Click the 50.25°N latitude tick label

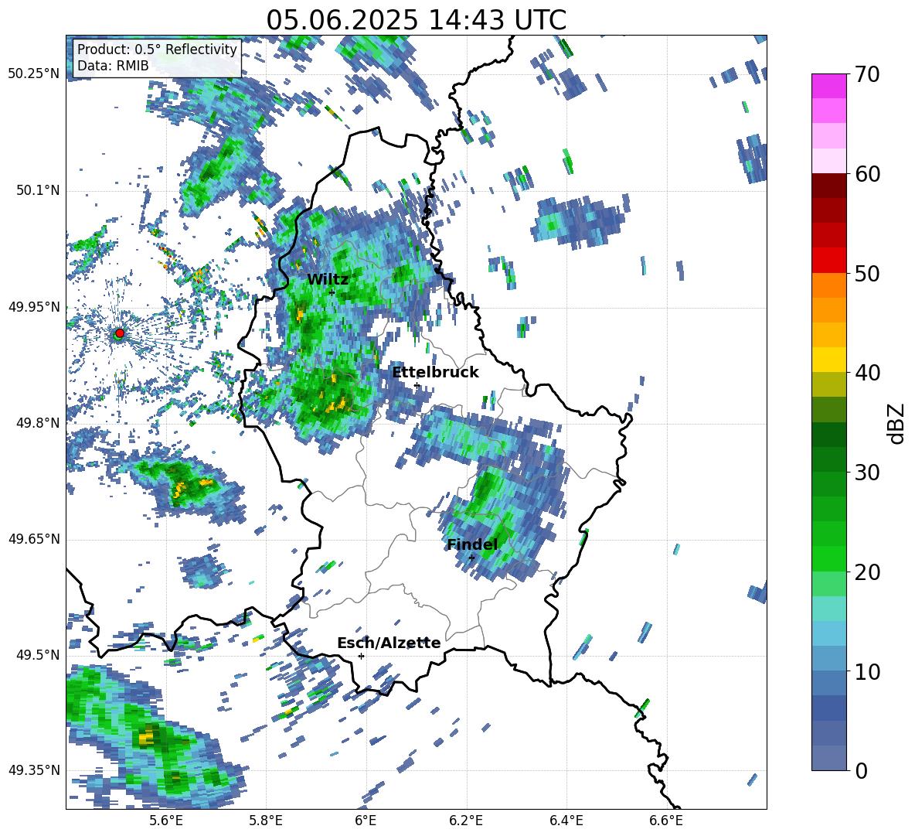pos(34,74)
